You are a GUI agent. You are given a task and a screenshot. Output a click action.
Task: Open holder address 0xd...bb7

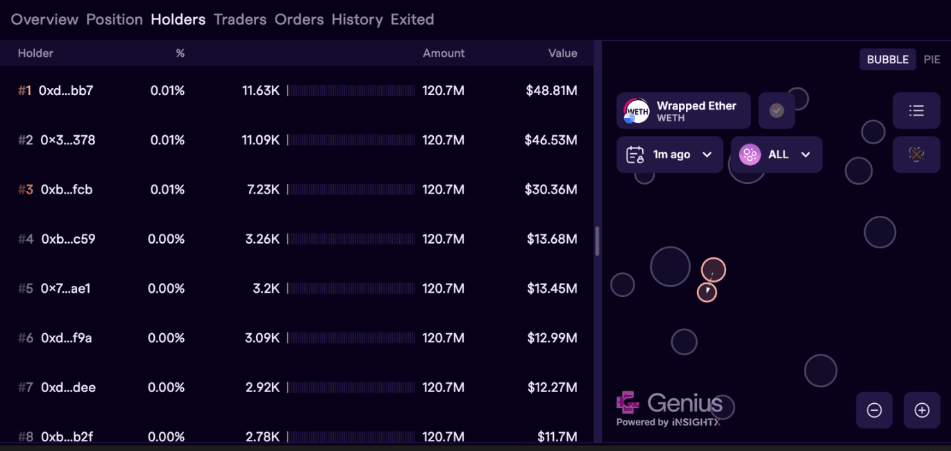[x=66, y=91]
